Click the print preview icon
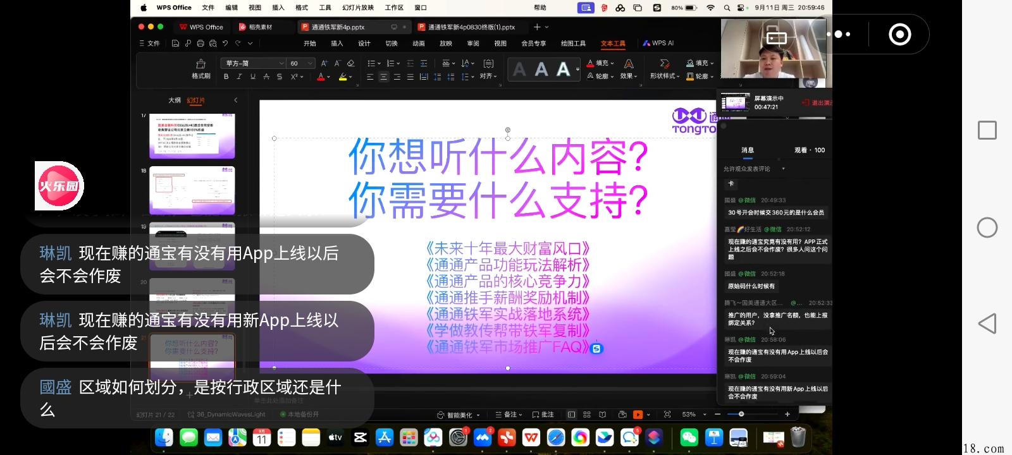1012x455 pixels. click(x=213, y=44)
